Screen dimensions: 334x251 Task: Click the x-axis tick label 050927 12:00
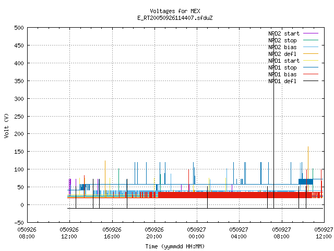(x=324, y=233)
